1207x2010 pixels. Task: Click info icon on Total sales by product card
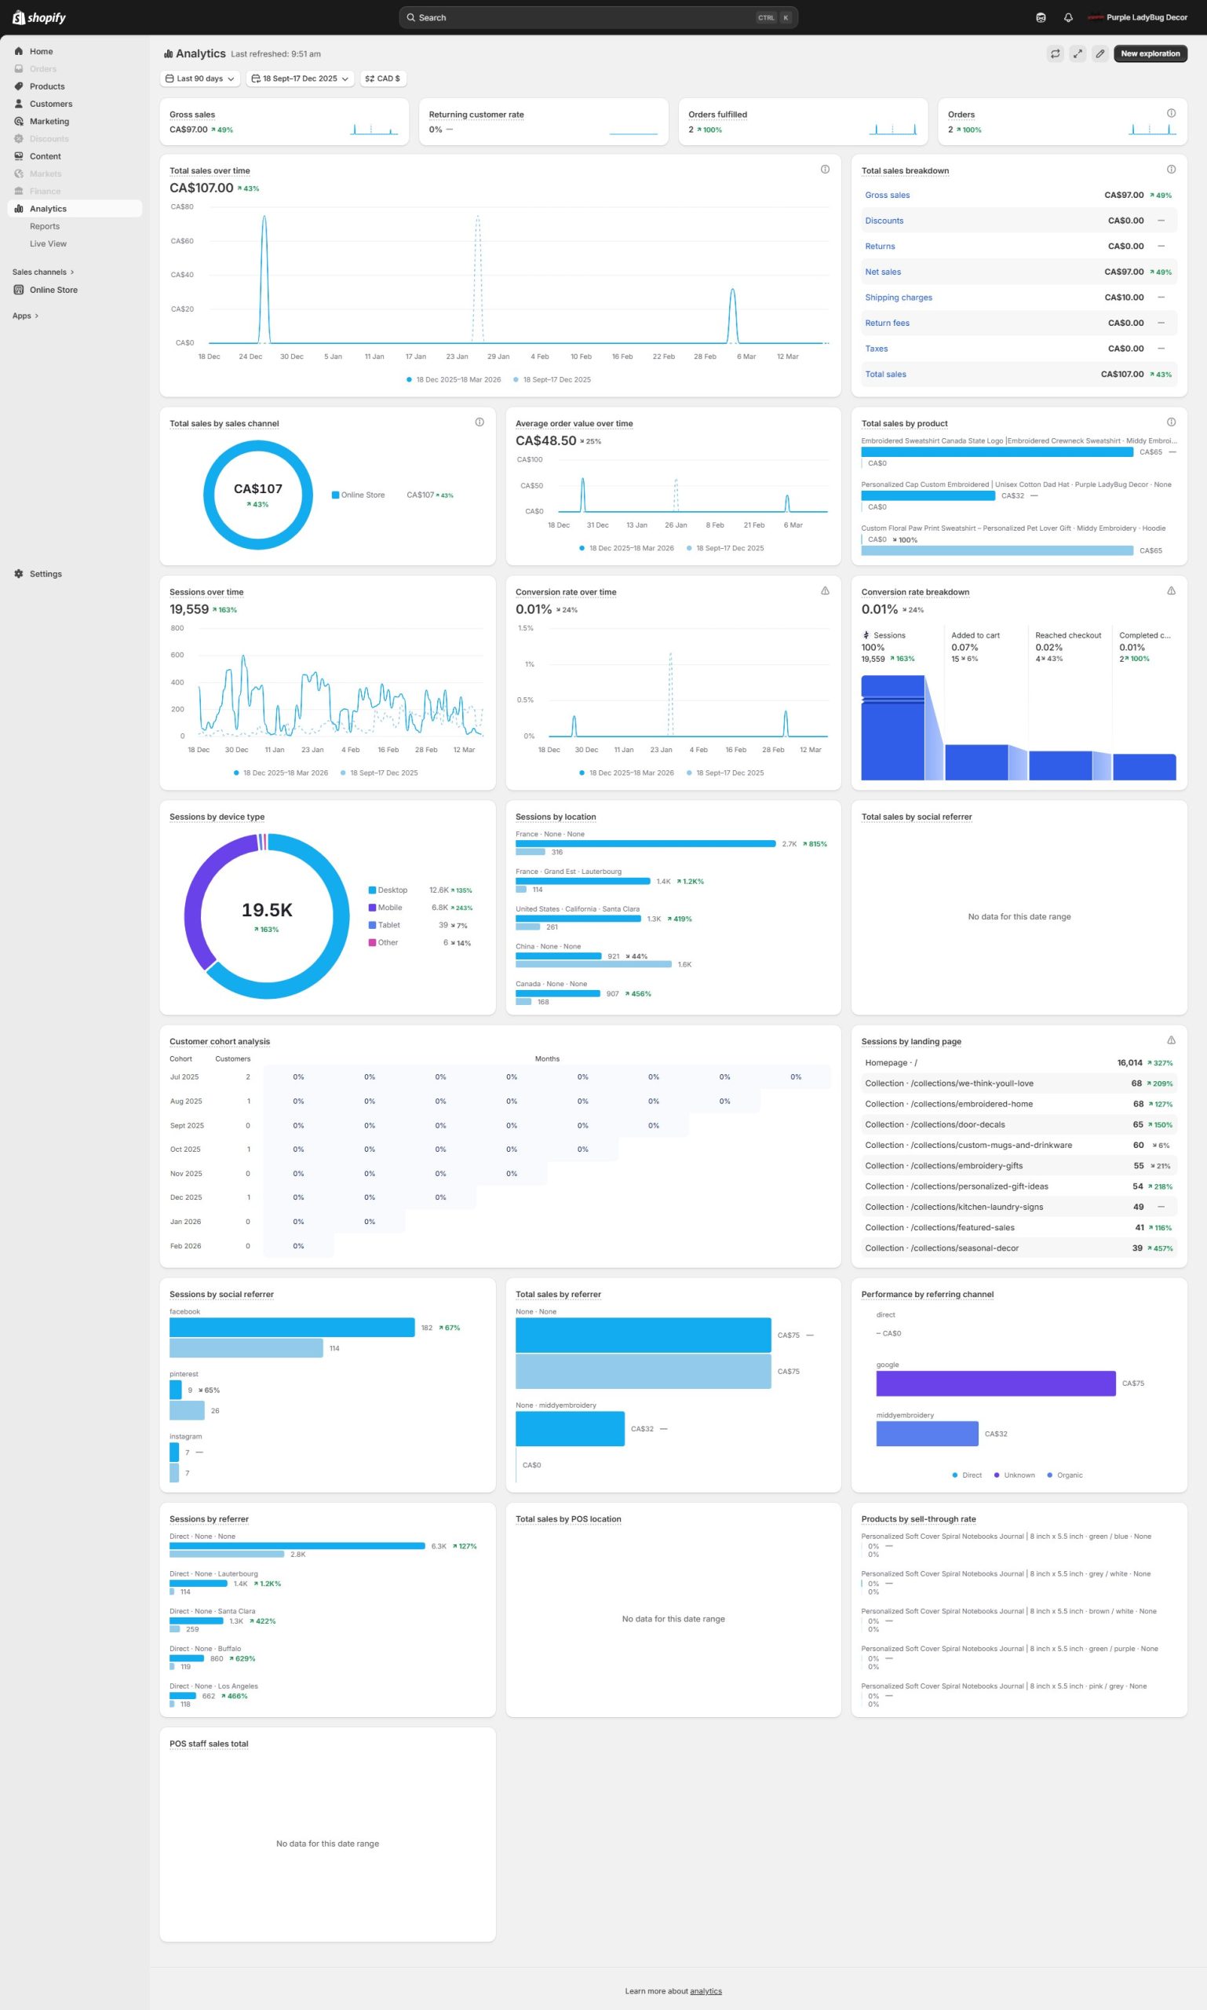1170,422
